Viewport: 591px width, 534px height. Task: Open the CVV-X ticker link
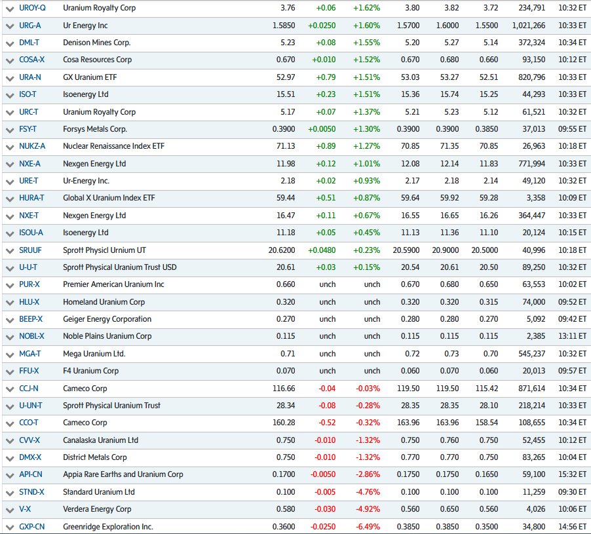pyautogui.click(x=29, y=440)
